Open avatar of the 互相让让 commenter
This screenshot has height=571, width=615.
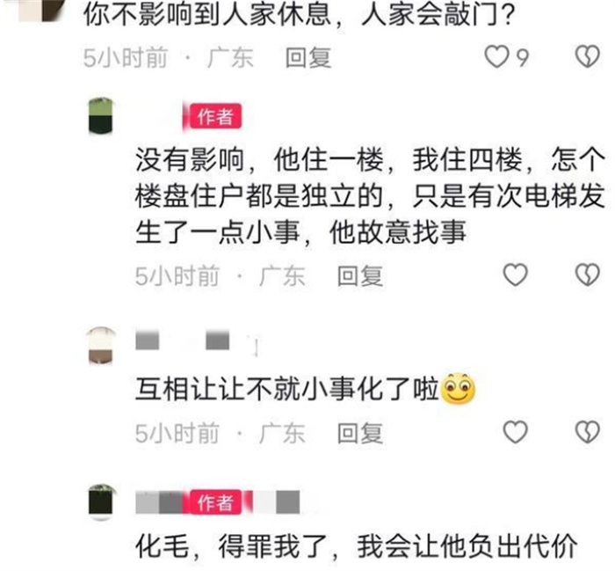(101, 346)
